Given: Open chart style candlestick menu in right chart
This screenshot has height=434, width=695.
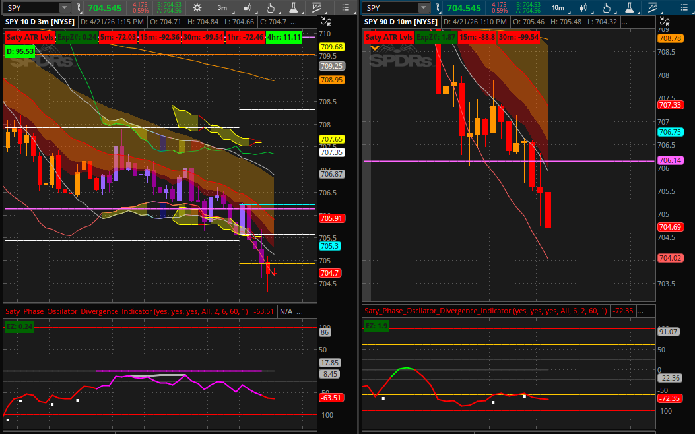Looking at the screenshot, I should pos(583,7).
